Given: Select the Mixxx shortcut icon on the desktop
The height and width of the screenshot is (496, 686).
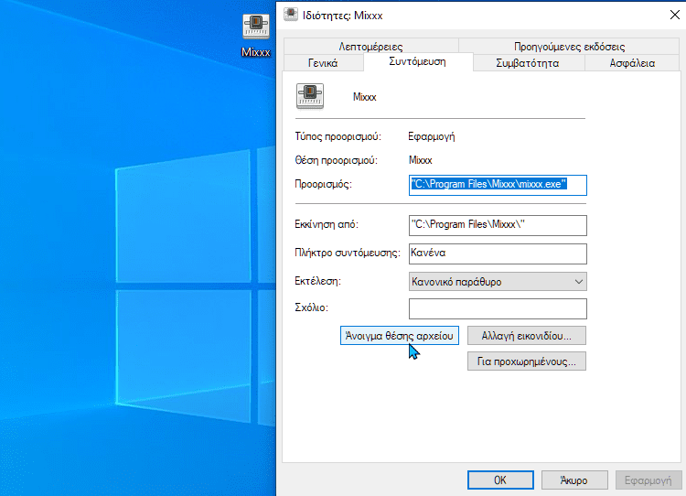Looking at the screenshot, I should point(256,36).
